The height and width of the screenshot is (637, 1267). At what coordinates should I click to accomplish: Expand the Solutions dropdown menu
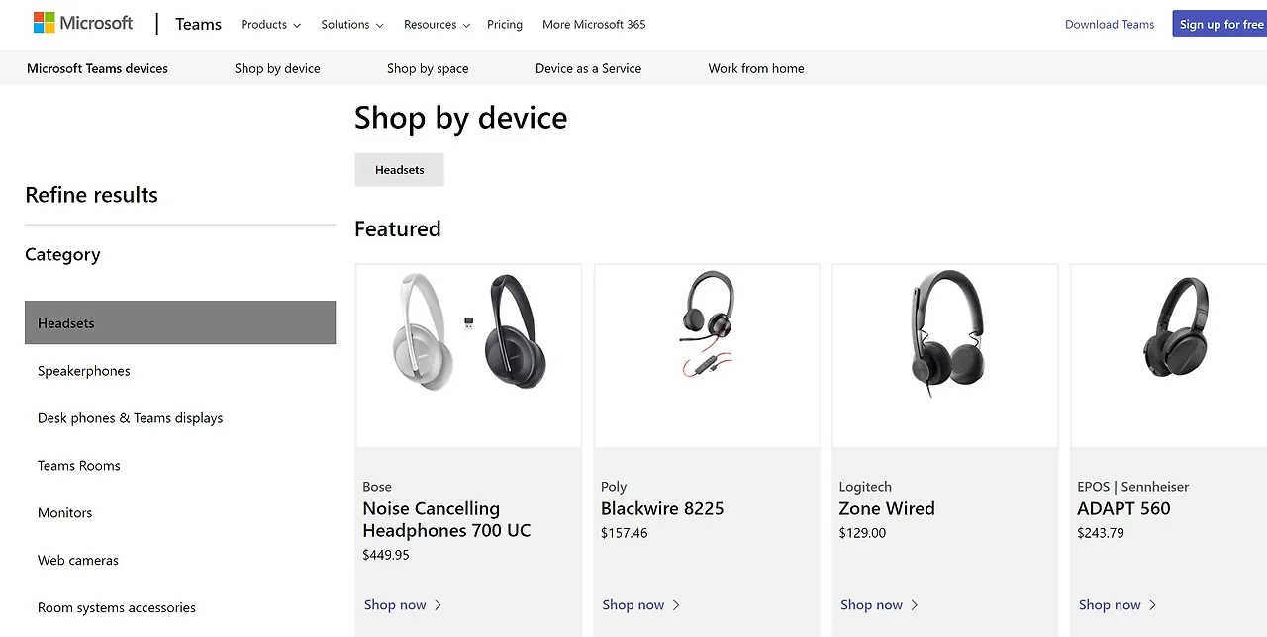click(x=351, y=25)
